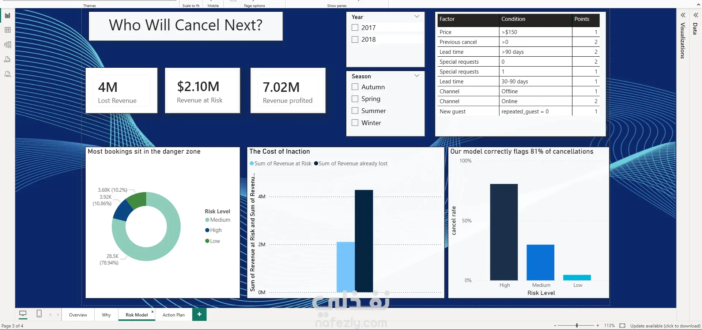This screenshot has width=702, height=330.
Task: Open Report view in left sidebar
Action: [8, 15]
